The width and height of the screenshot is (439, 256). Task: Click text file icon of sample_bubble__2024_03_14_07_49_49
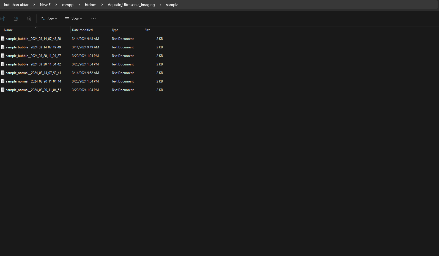[3, 47]
